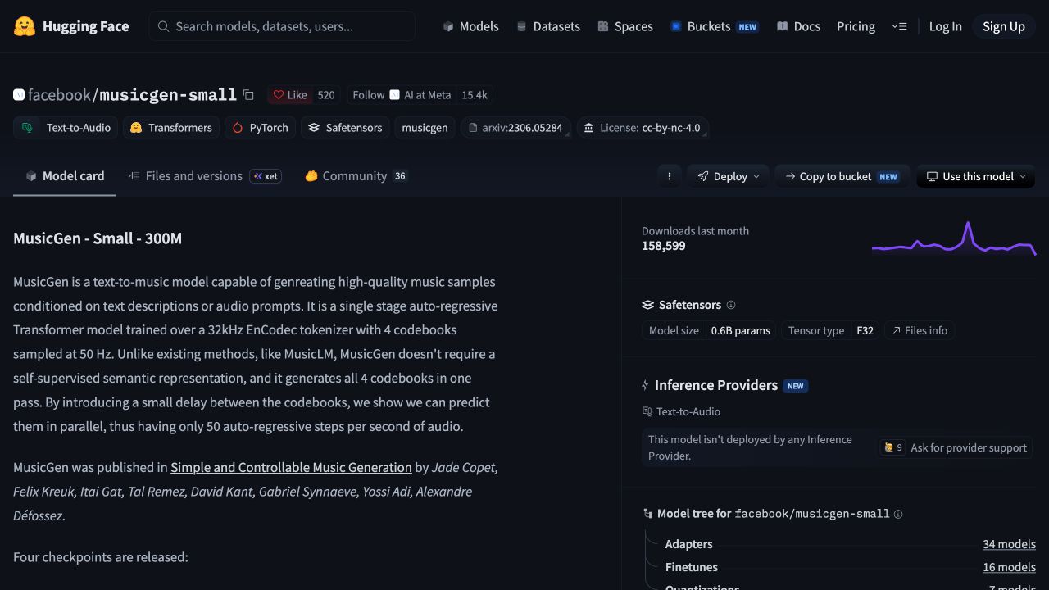This screenshot has height=590, width=1049.
Task: Open the 34 models Adapters link
Action: click(x=1009, y=544)
